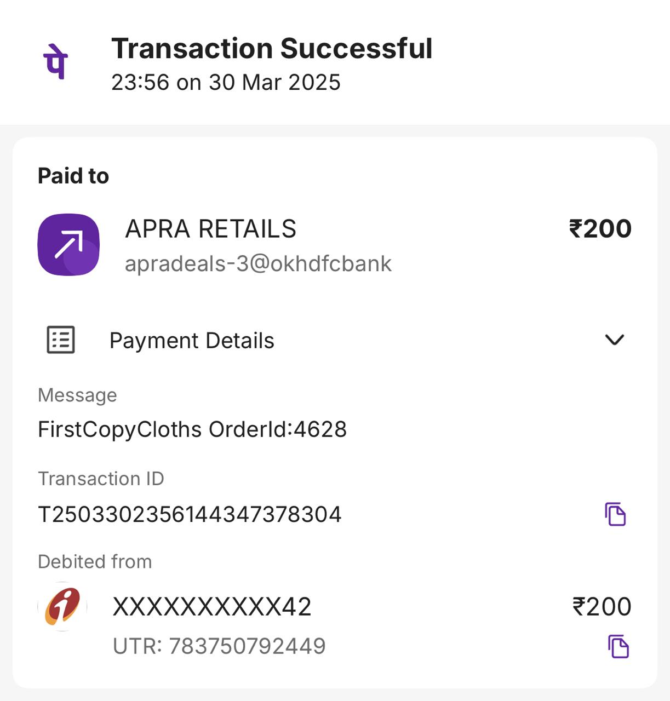Click the transaction ID T2503302356144347378304

point(190,514)
